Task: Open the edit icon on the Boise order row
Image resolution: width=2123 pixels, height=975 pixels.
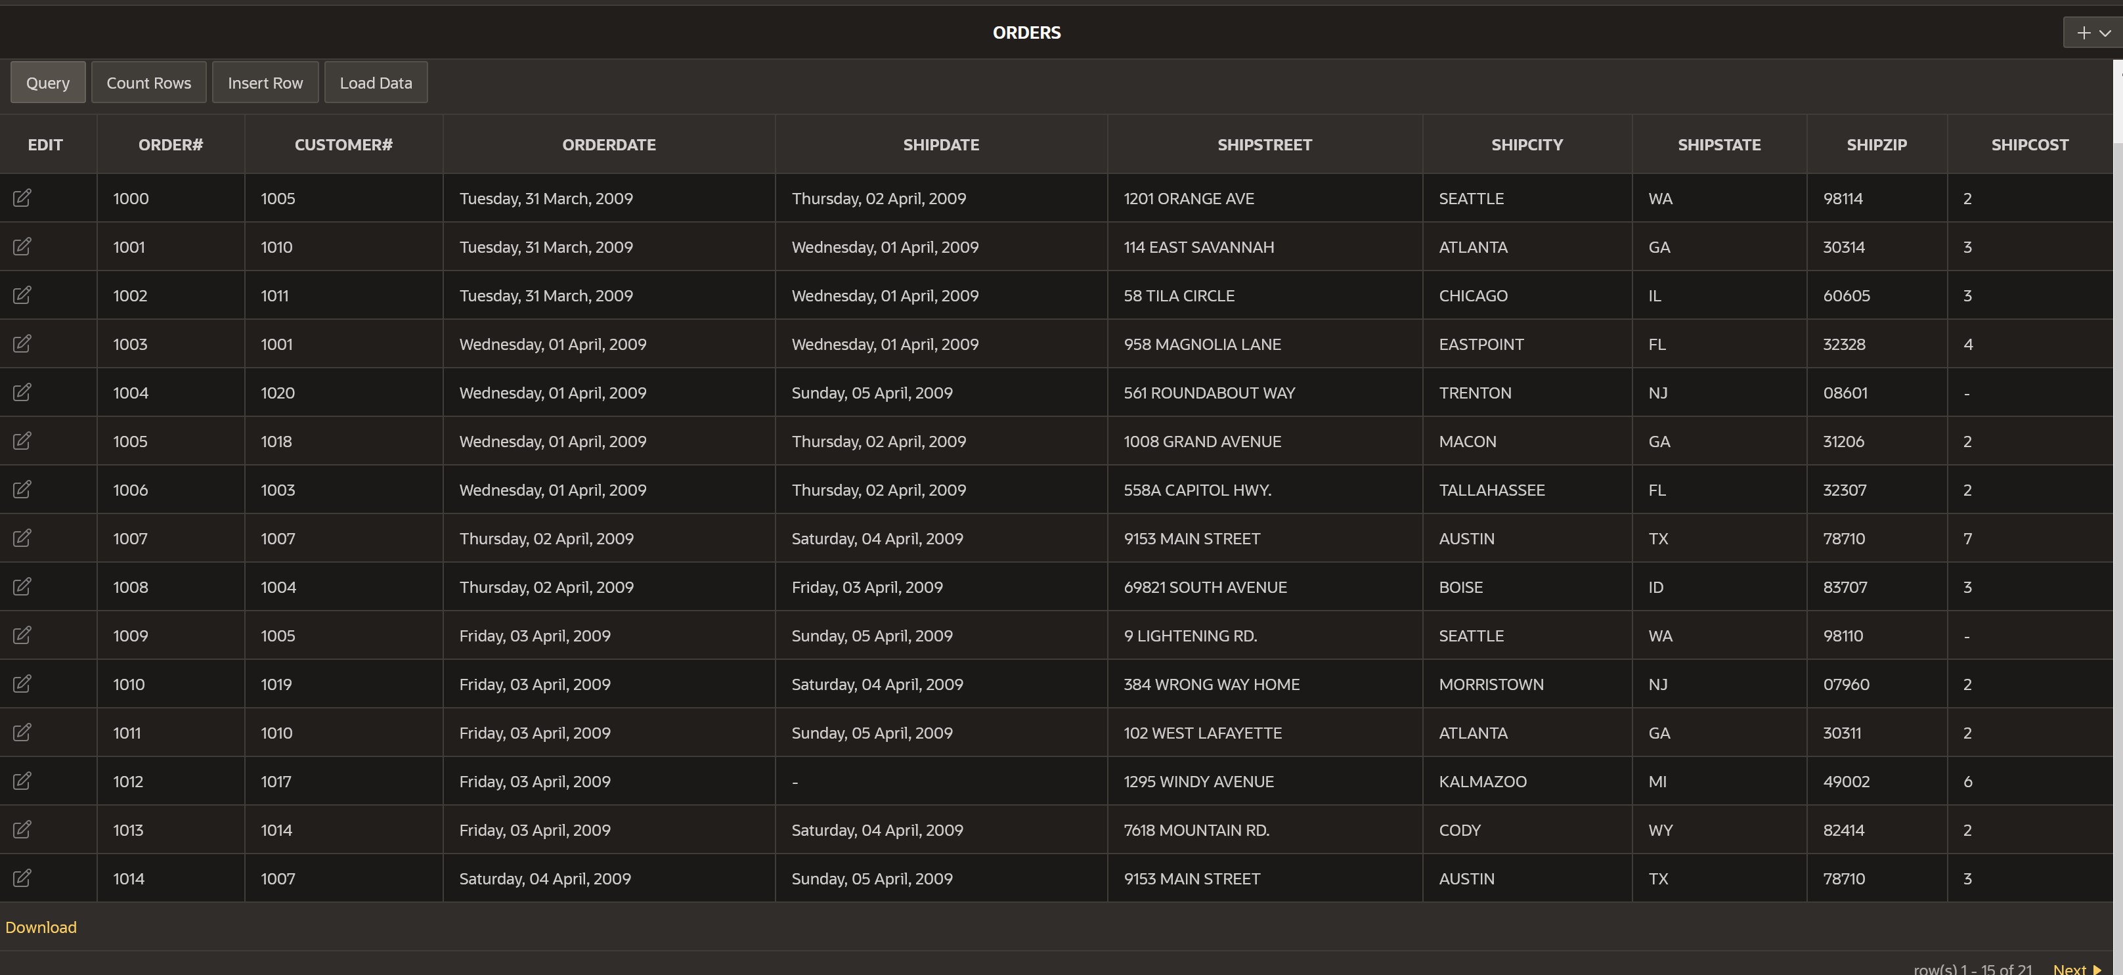Action: tap(22, 587)
